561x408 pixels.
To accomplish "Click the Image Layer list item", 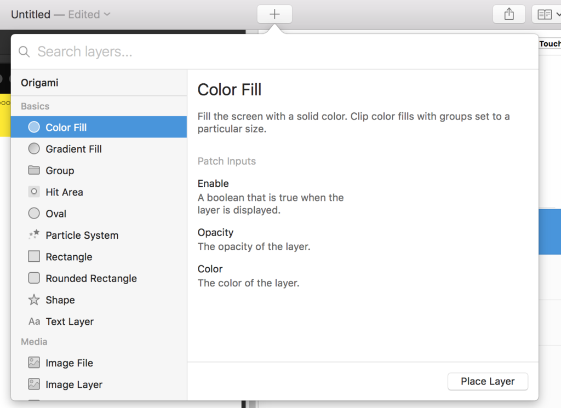I will point(74,384).
